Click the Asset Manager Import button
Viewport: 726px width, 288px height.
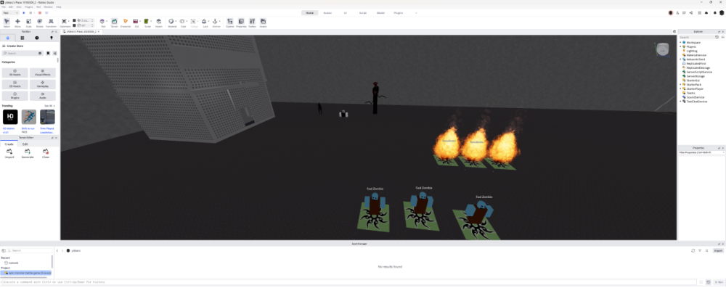[x=718, y=250]
